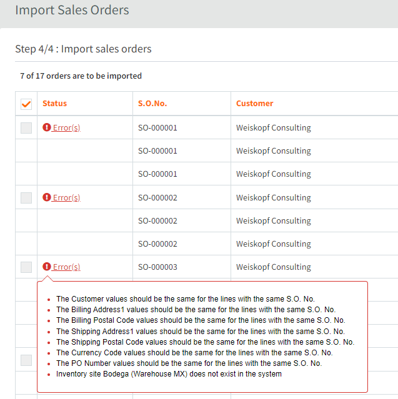Sort by the S.O.No. column header

(152, 103)
